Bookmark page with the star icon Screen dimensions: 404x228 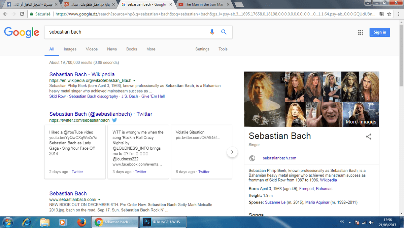389,14
